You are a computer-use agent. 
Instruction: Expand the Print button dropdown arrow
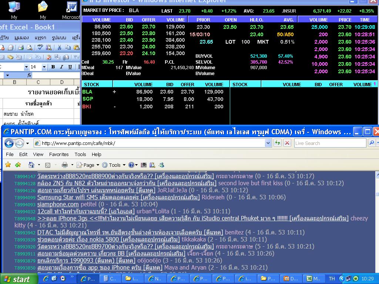tap(72, 165)
